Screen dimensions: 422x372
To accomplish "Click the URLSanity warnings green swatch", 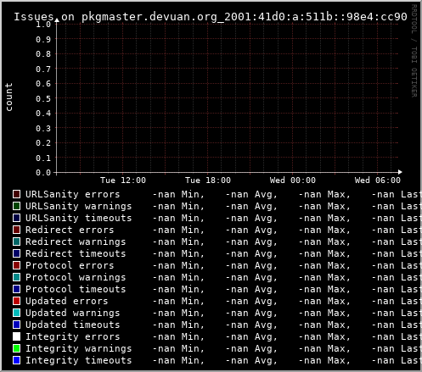I will click(x=17, y=206).
